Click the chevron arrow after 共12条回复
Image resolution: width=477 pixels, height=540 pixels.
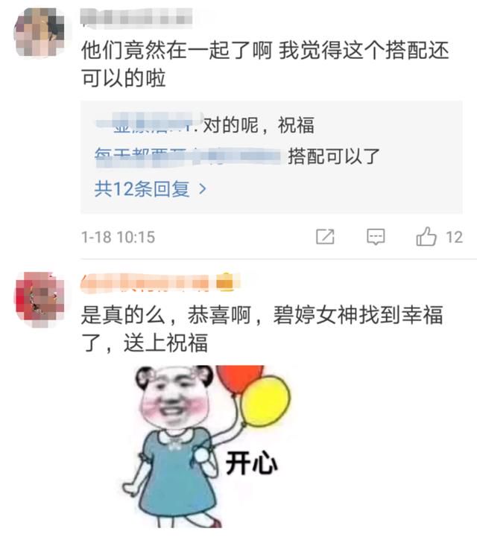tap(203, 188)
